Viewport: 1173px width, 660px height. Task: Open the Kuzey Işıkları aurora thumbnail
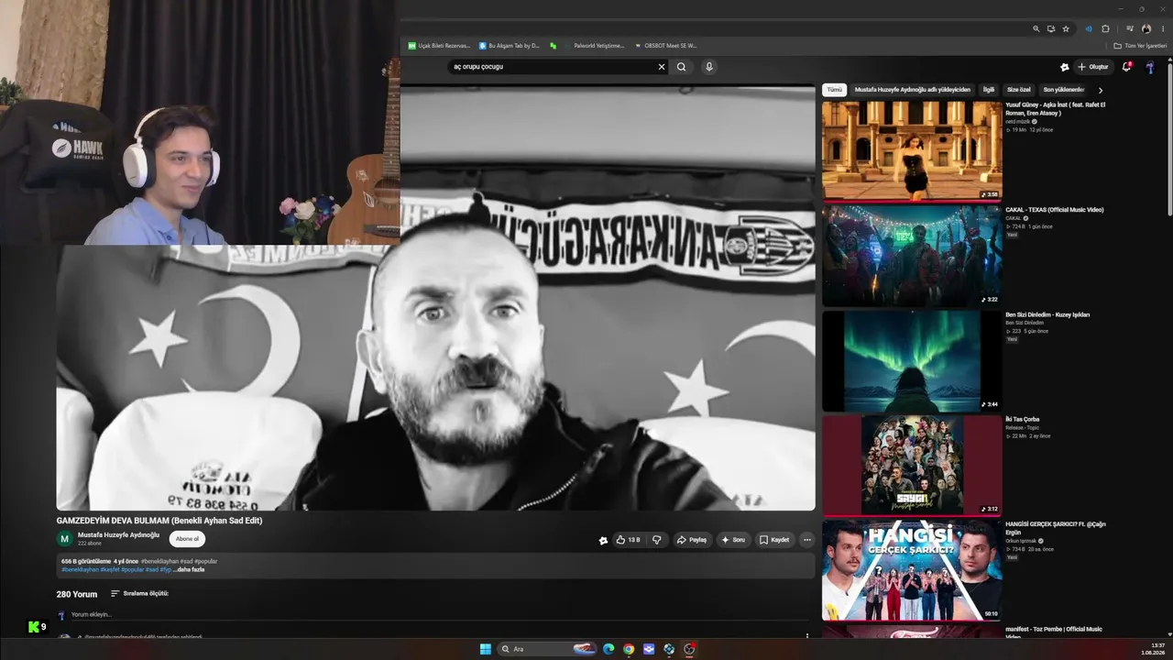pyautogui.click(x=912, y=361)
